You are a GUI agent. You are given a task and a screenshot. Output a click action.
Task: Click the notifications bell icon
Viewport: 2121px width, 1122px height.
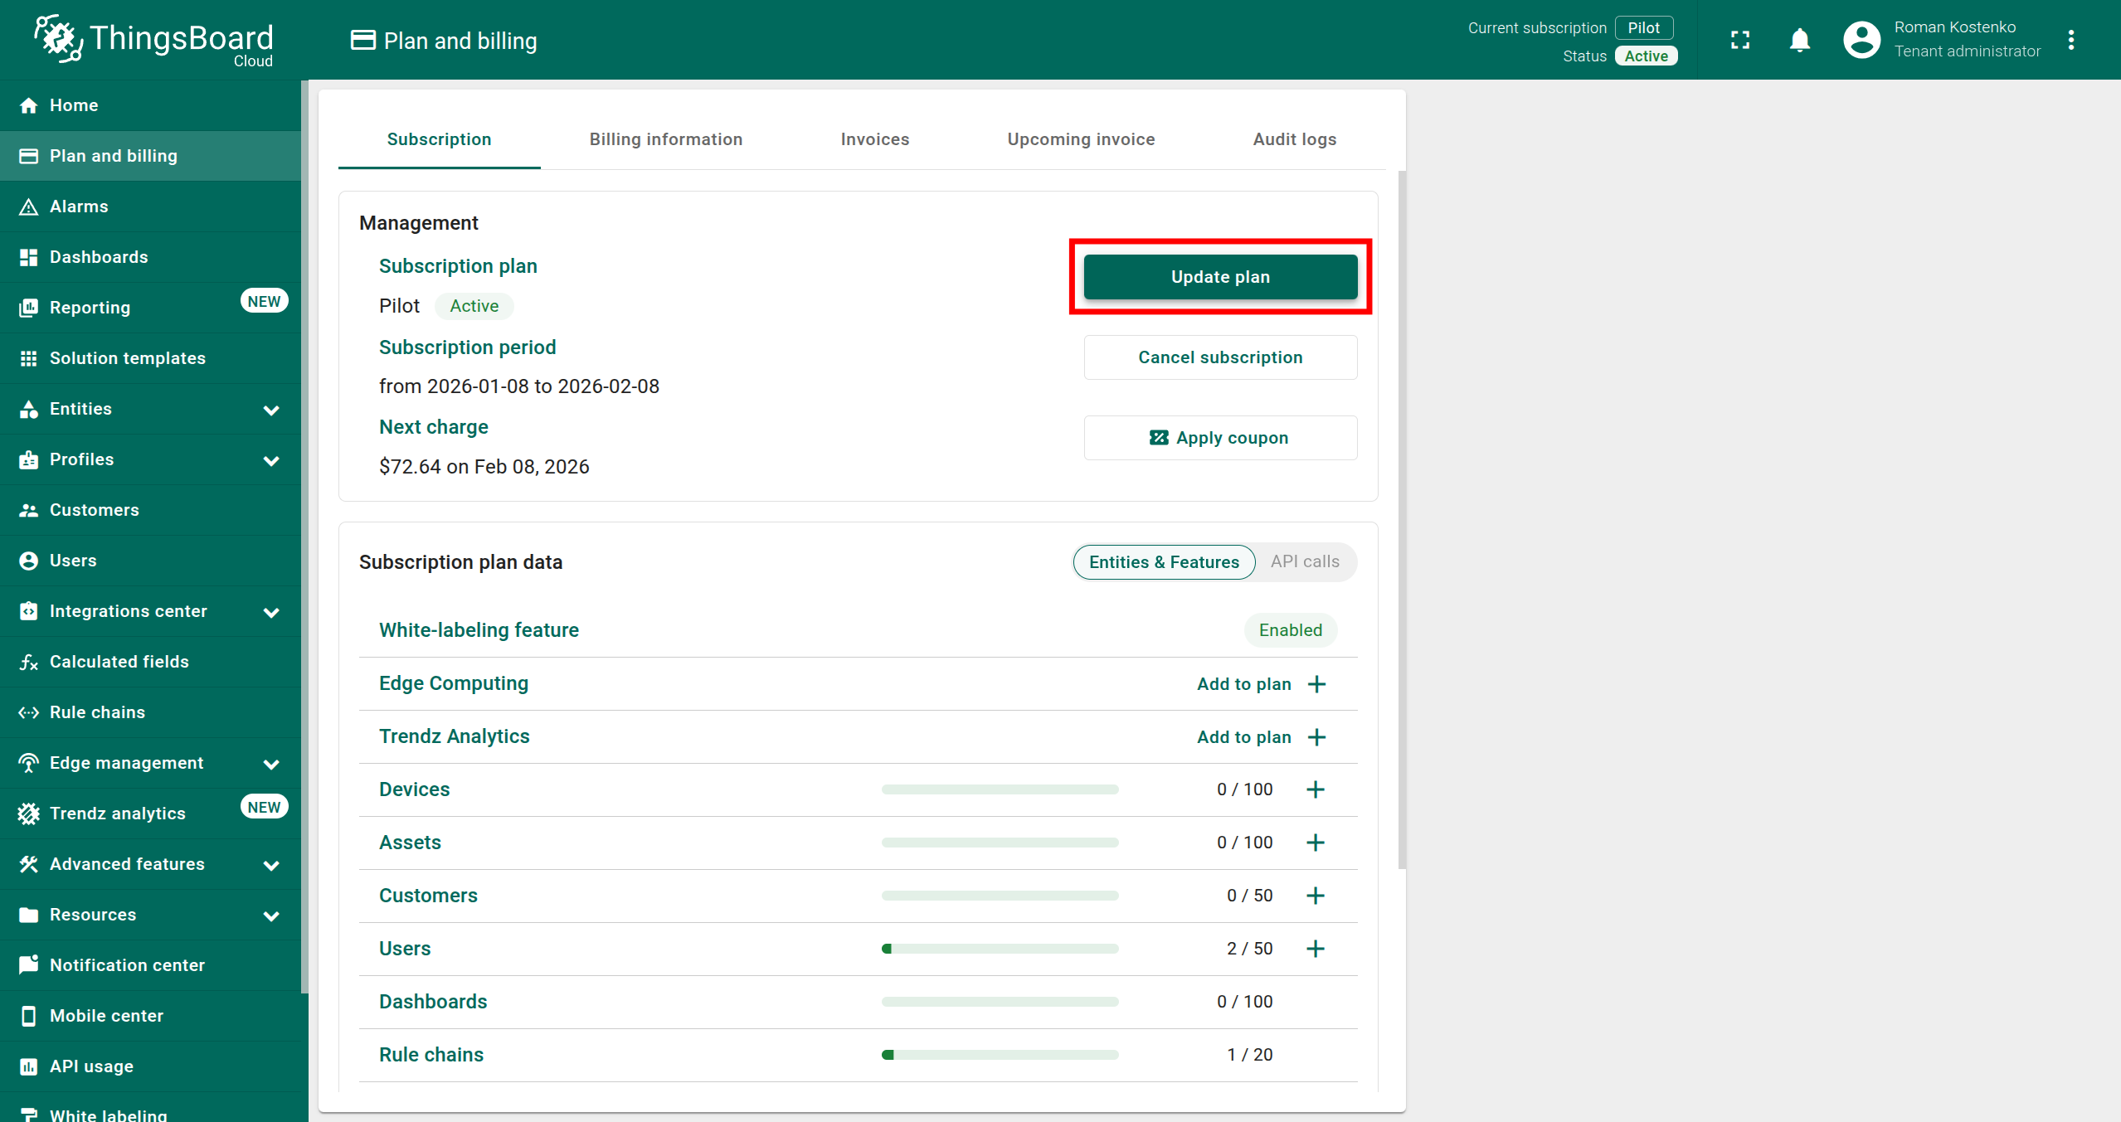(1799, 40)
